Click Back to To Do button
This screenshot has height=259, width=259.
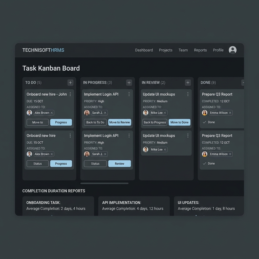point(95,122)
